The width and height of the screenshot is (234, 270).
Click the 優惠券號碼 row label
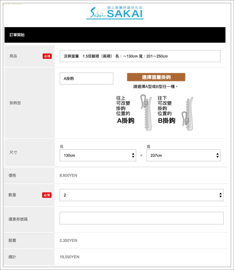[18, 219]
